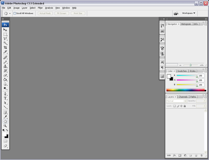The image size is (209, 160).
Task: Toggle the lock all padlock icon
Action: (x=185, y=106)
